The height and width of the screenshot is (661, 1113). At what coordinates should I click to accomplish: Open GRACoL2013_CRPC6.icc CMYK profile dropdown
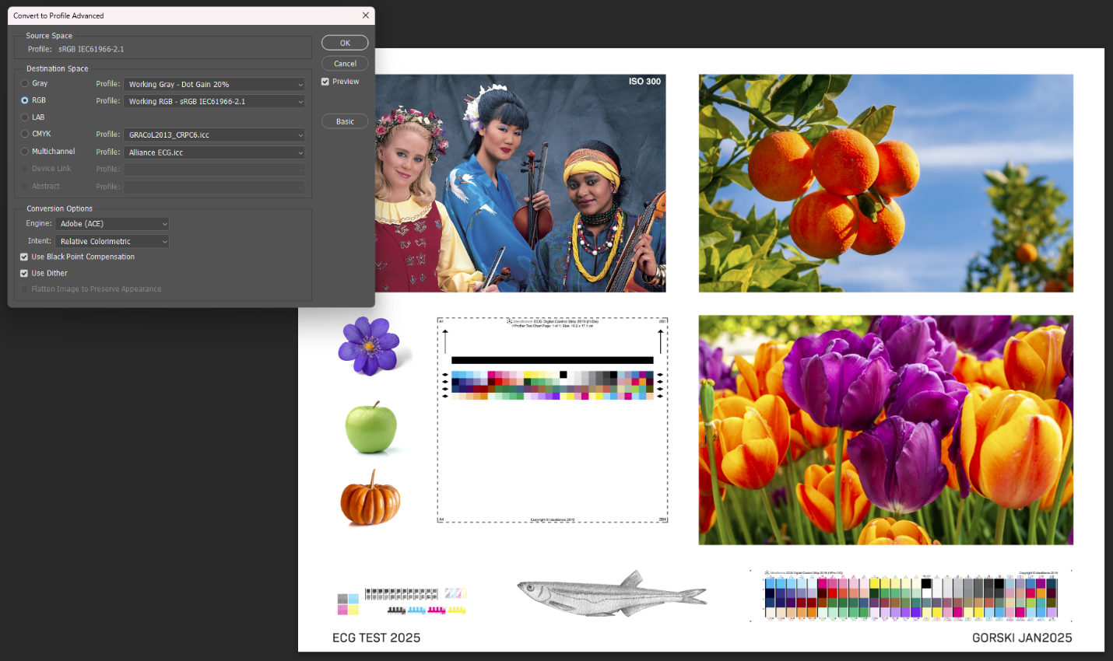coord(214,135)
